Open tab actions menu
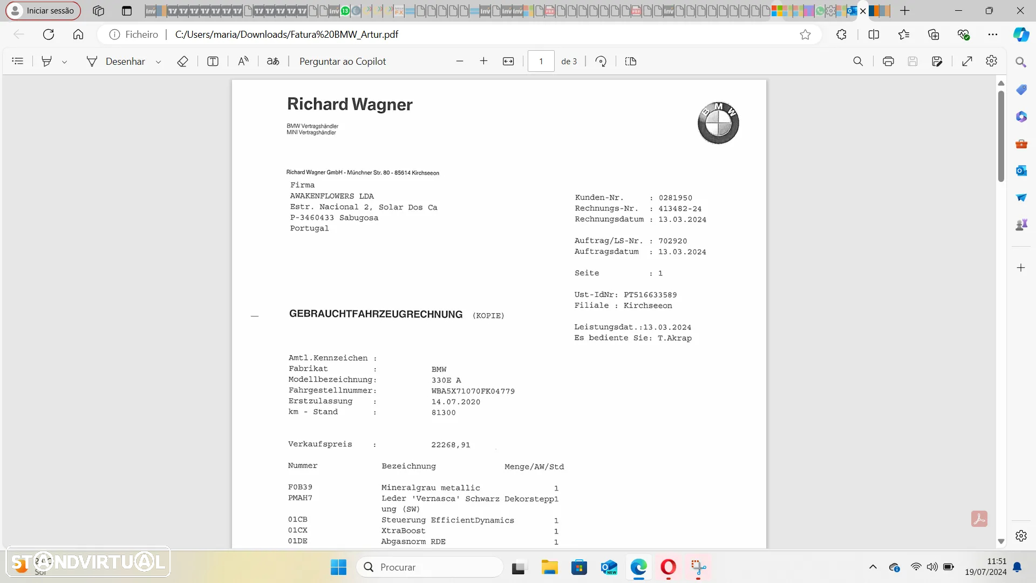The height and width of the screenshot is (583, 1036). point(127,11)
